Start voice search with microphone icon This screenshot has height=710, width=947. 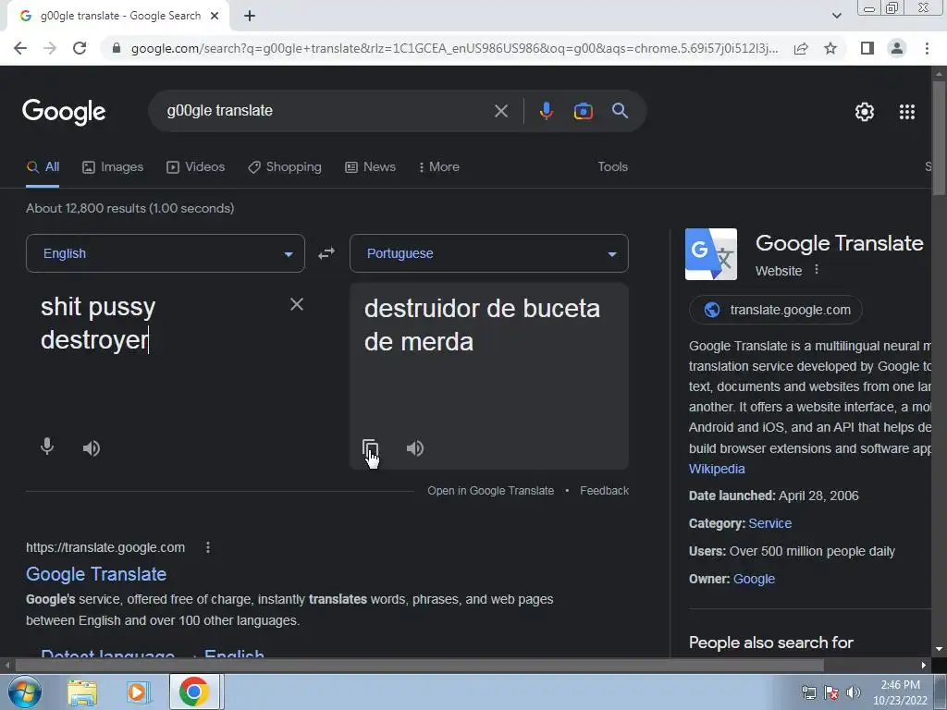(546, 111)
